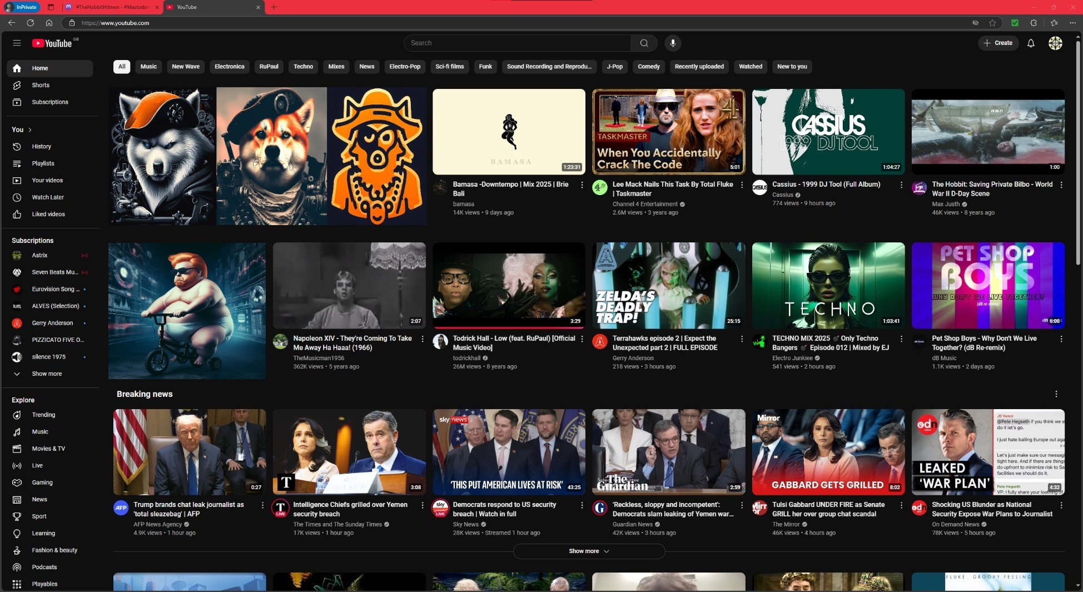The image size is (1083, 592).
Task: Open more options for Hobbit Saving Private Bilbo
Action: [x=1061, y=185]
